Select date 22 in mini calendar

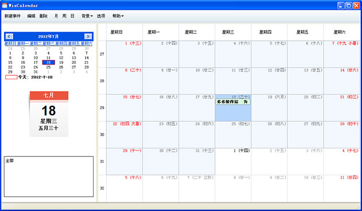[10, 67]
